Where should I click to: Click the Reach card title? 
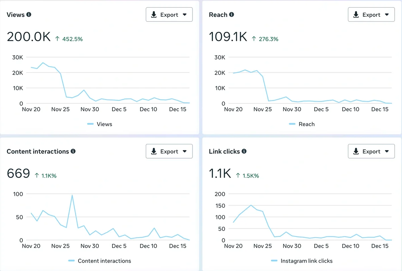click(218, 15)
